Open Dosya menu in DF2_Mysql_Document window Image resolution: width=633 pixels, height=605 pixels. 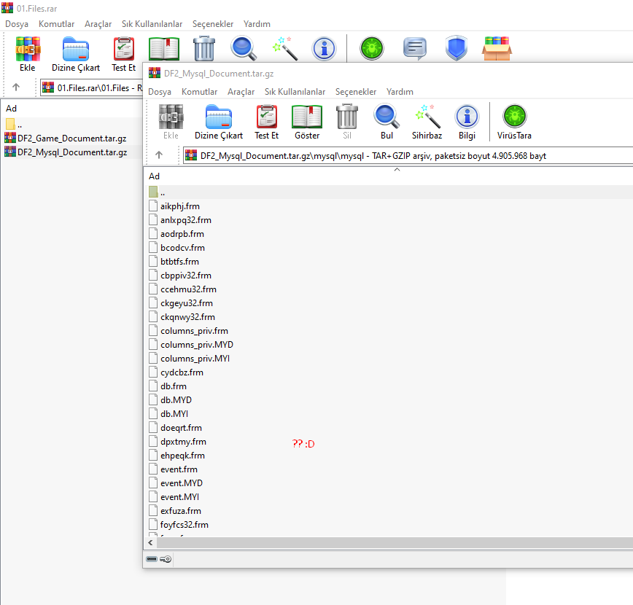click(160, 92)
